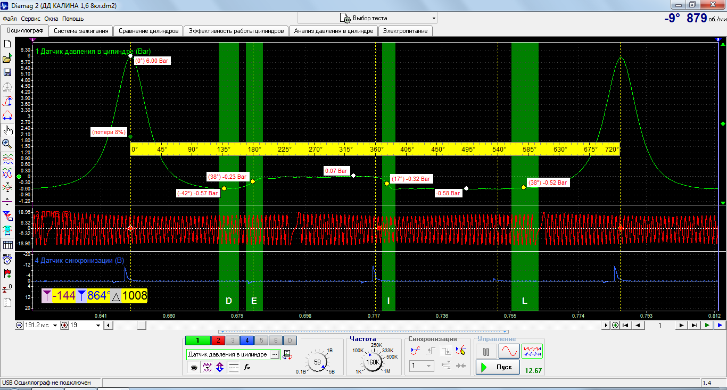Viewport: 727px width, 390px height.
Task: Click the red plus button beside 19 field
Action: coord(65,325)
